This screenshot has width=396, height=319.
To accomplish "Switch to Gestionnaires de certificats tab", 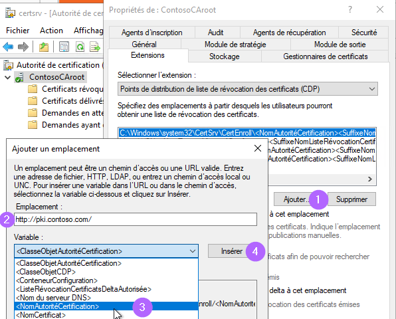I will coord(326,56).
